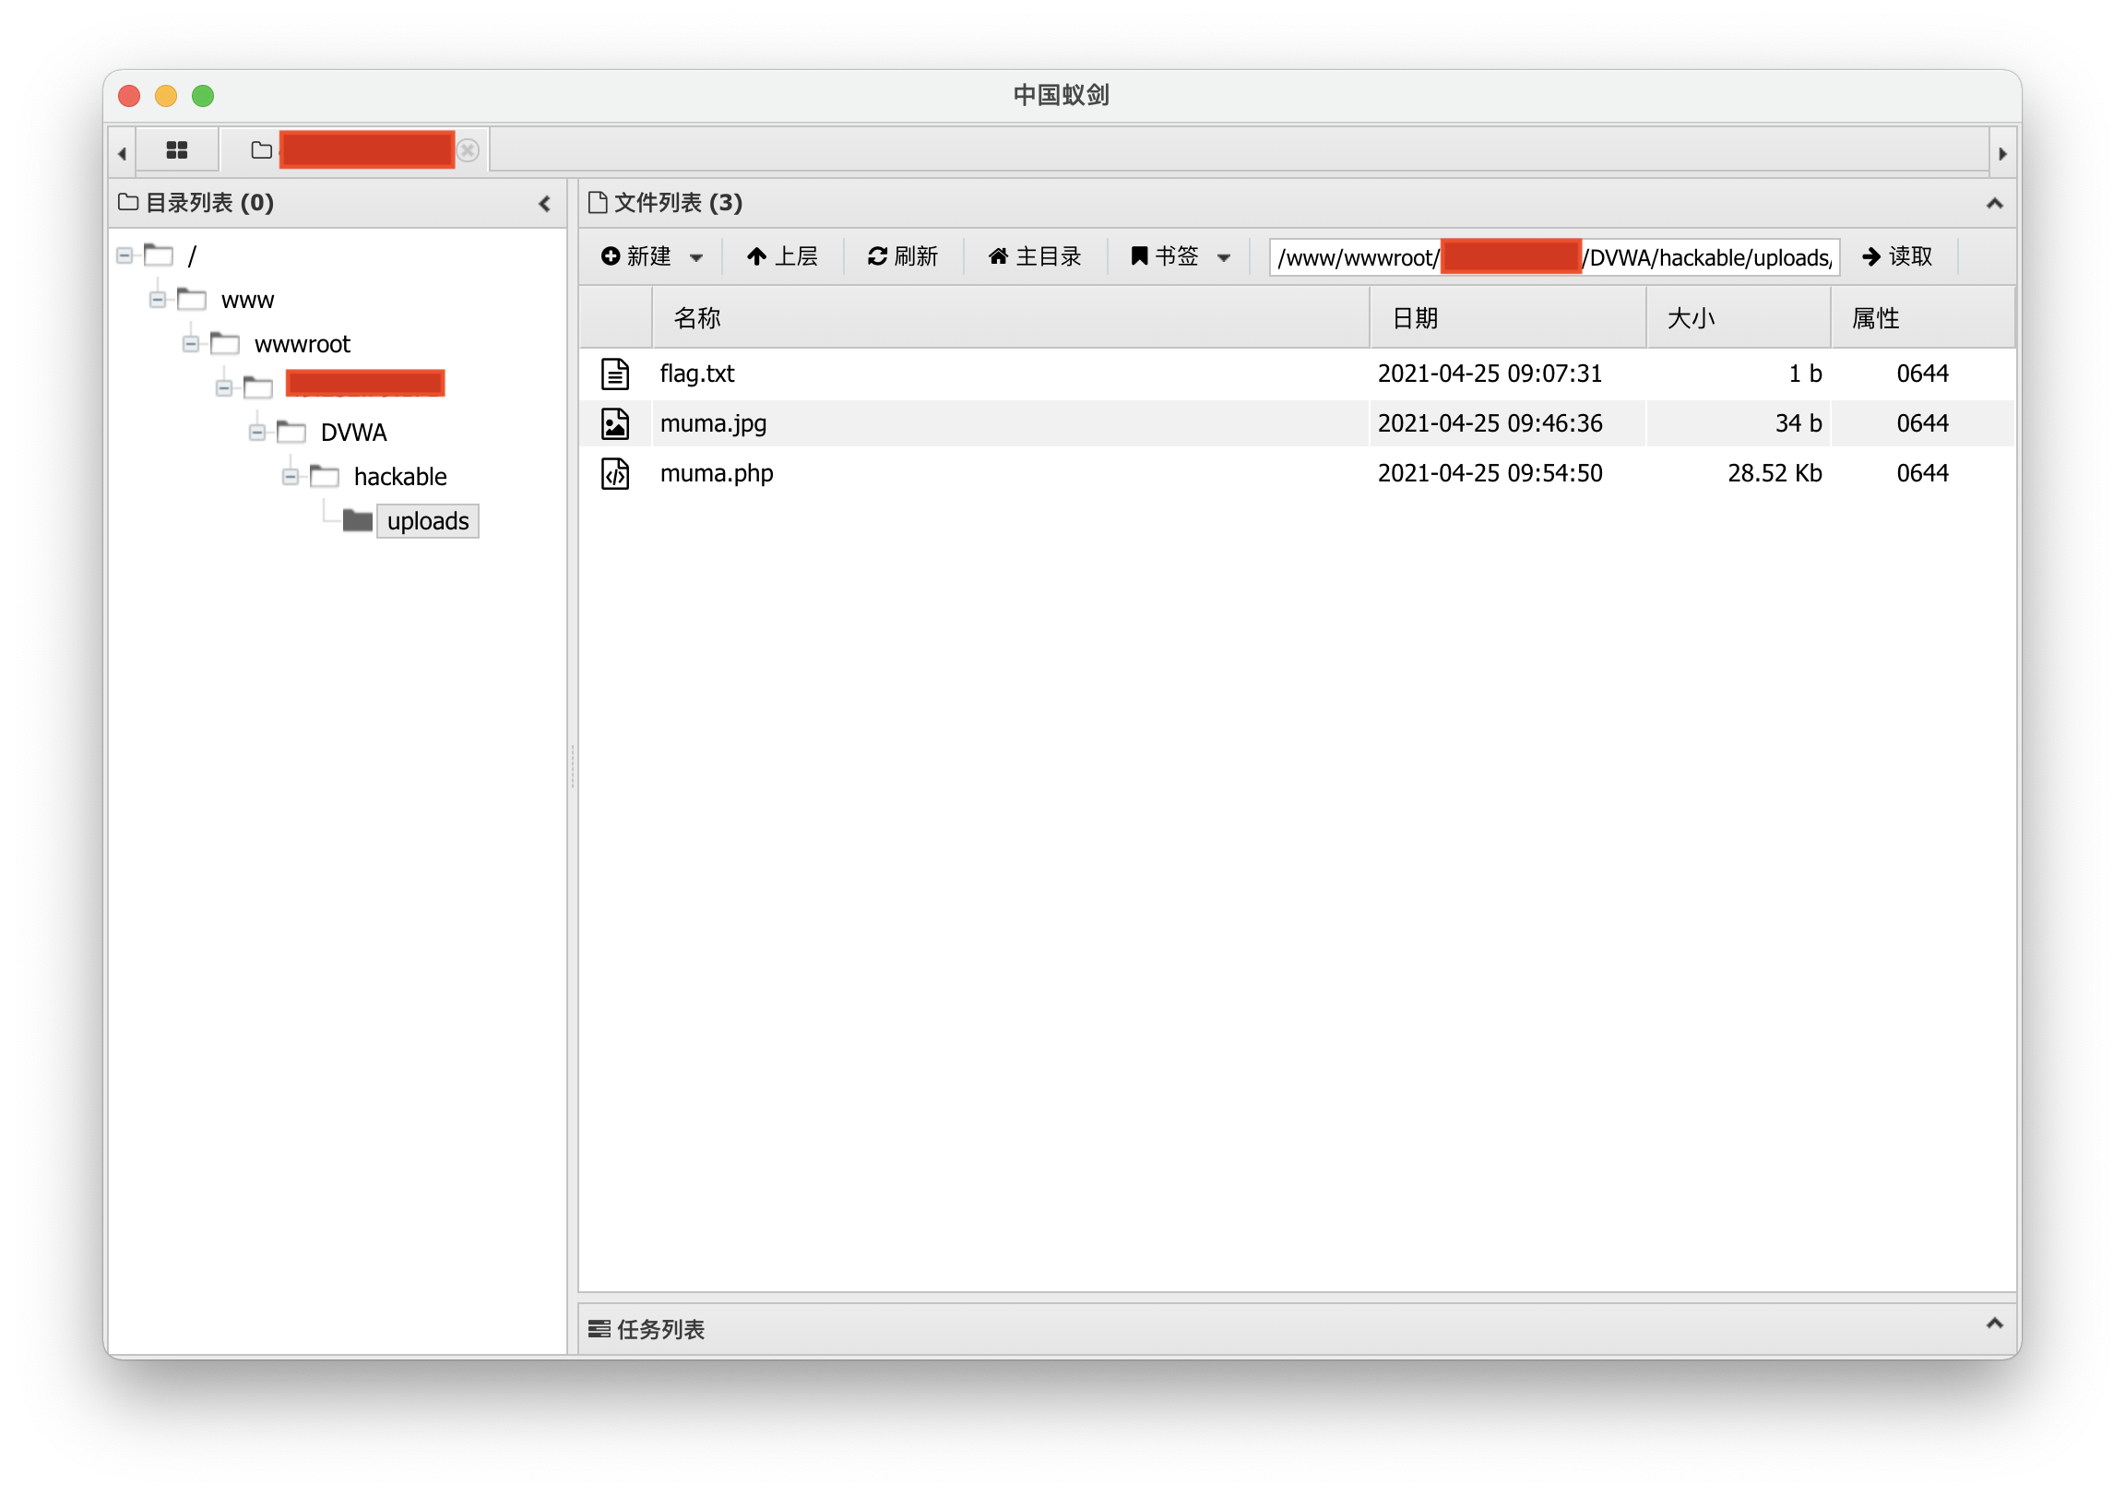Select the muma.jpg file name
The image size is (2125, 1496).
[x=714, y=423]
